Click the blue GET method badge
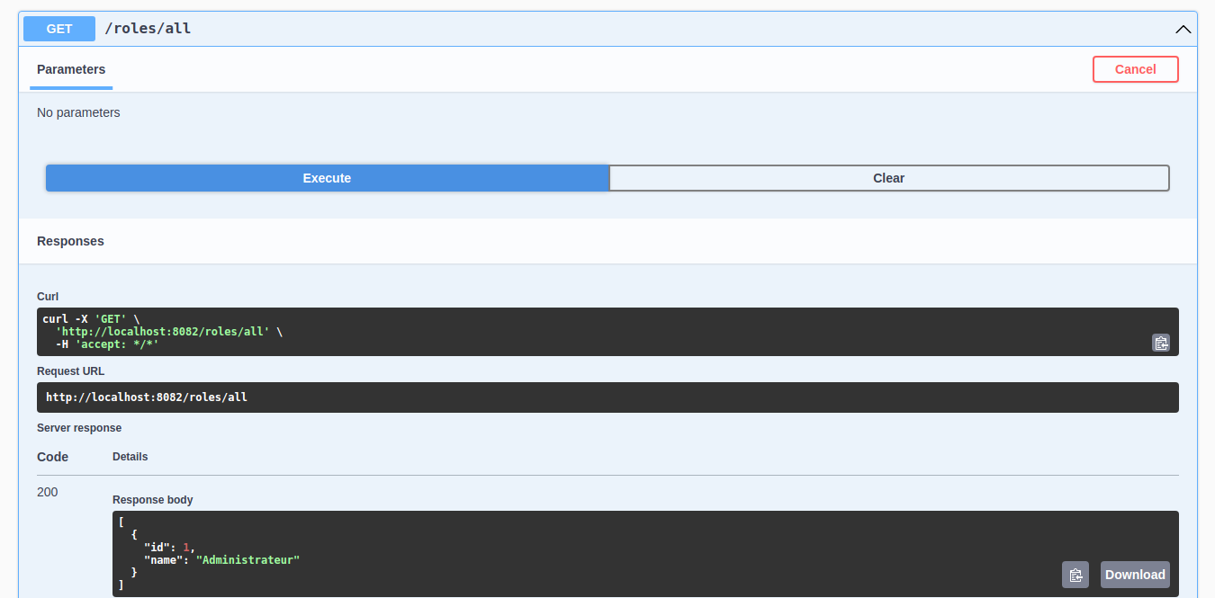Screen dimensions: 1215x598 (x=58, y=28)
